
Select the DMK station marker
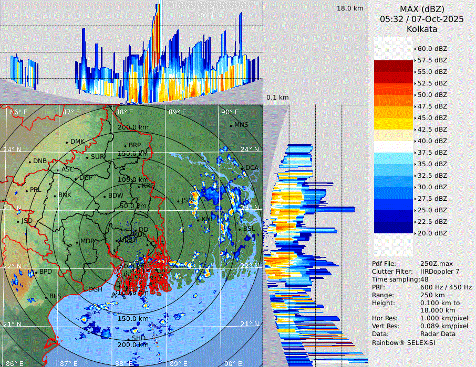pos(67,142)
